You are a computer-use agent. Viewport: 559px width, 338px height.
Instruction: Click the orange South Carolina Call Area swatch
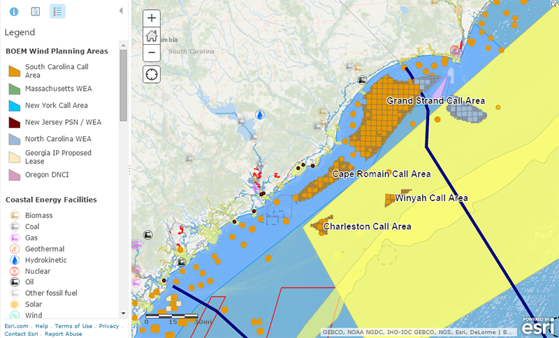[x=15, y=71]
